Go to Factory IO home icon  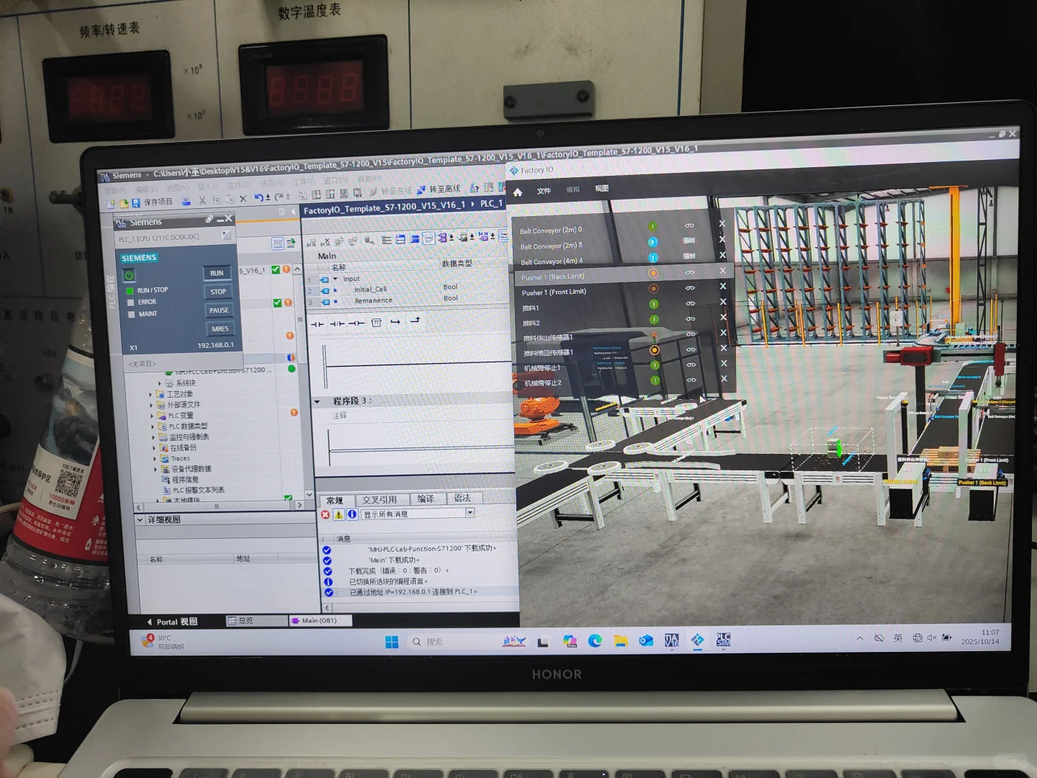pos(517,192)
